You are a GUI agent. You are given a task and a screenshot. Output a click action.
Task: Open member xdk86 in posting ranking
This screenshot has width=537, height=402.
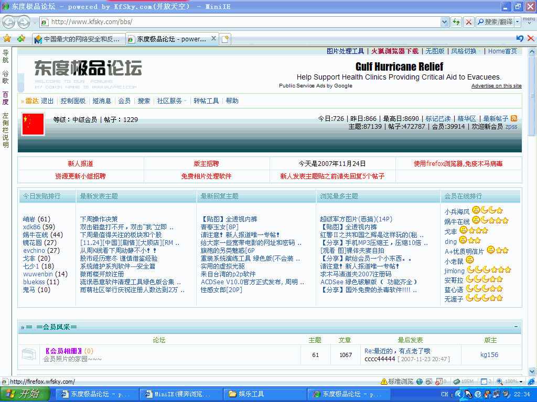[31, 227]
